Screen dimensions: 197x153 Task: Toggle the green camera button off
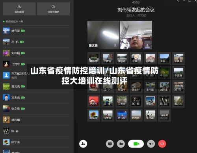coord(136,144)
